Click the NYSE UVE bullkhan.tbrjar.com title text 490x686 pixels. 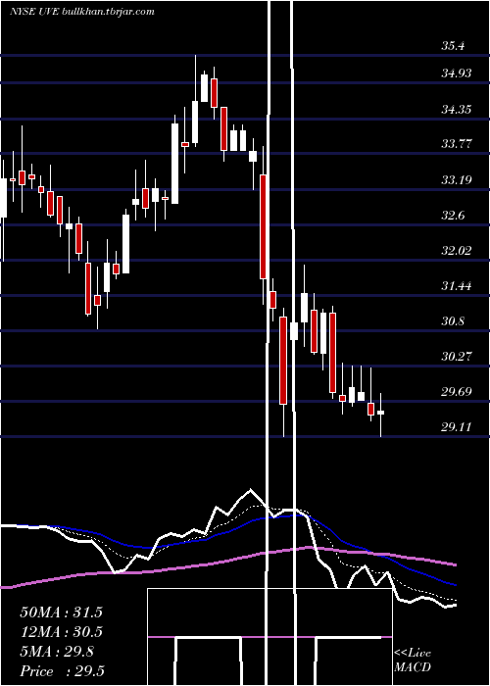82,12
